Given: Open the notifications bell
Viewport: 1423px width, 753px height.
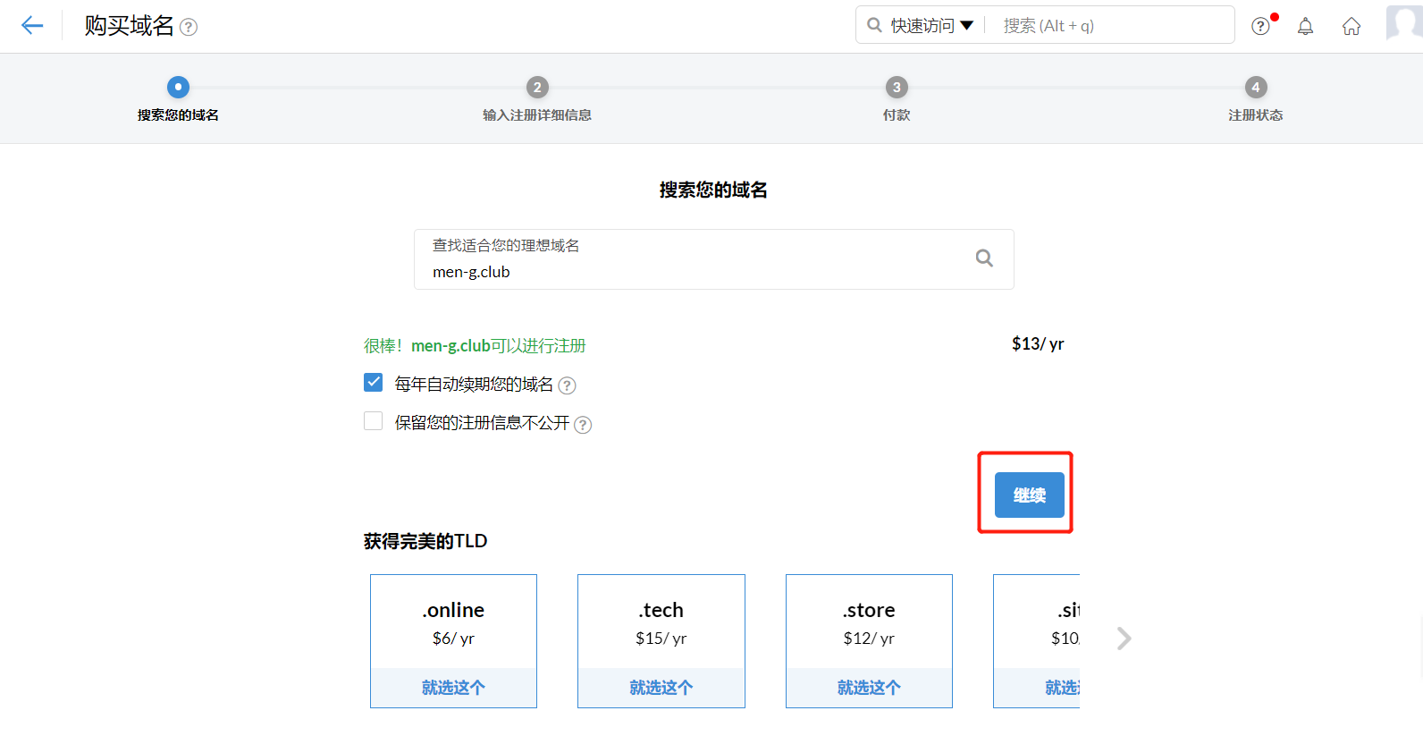Looking at the screenshot, I should coord(1306,26).
